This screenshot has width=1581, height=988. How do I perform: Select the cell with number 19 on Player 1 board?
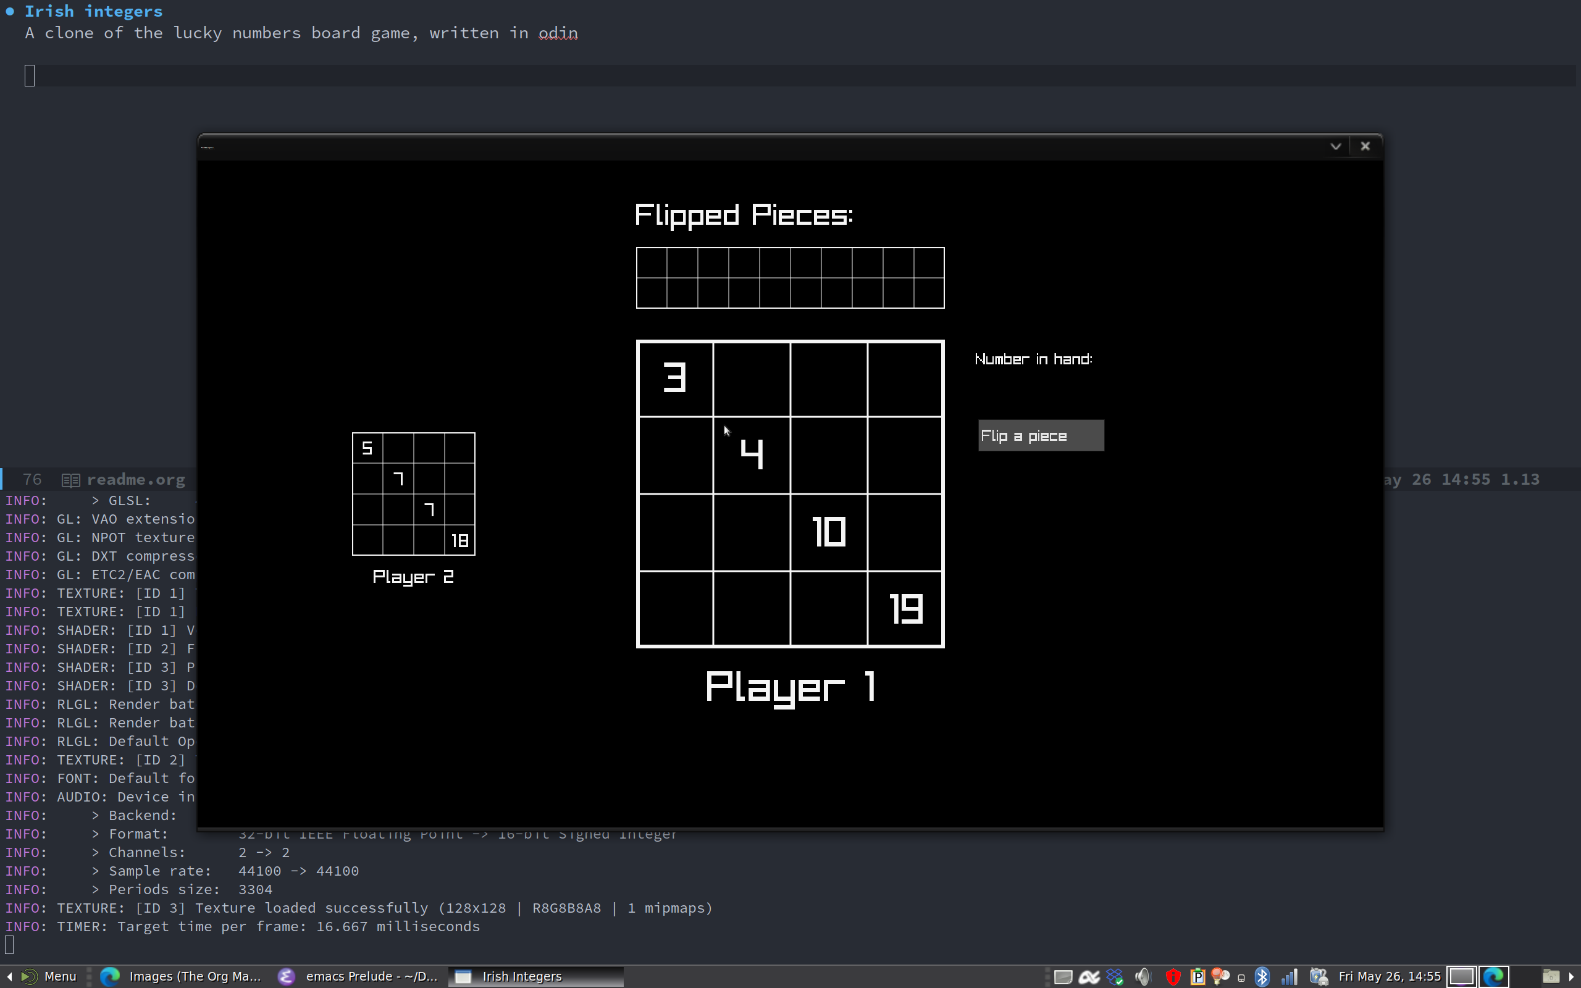905,608
